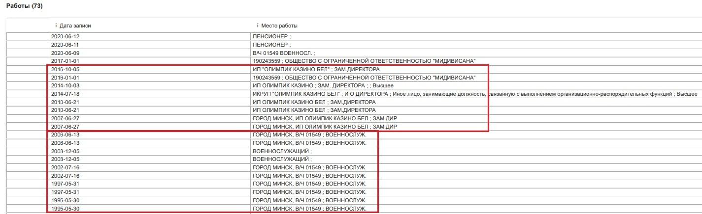702x214 pixels.
Task: Click the МИДИВИСАНА workplace in the 2017-01-01 row
Action: (364, 61)
